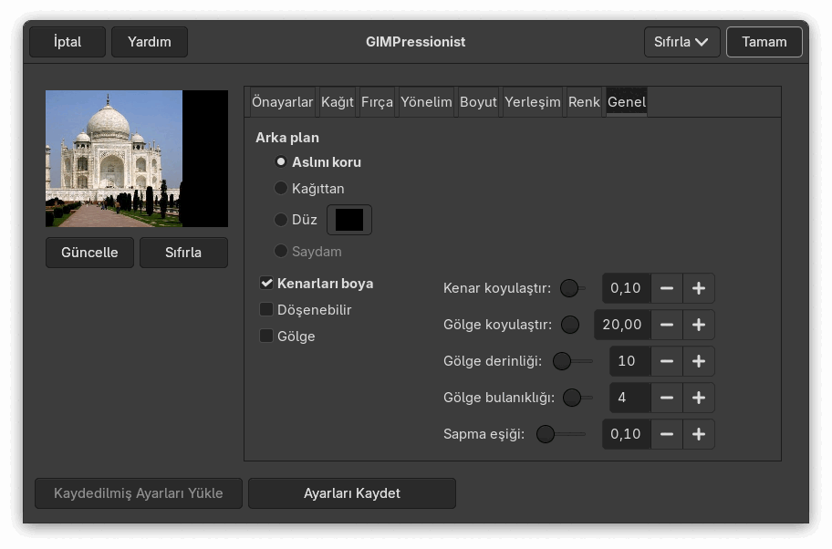Click the Gölge bulanıklığı value field
This screenshot has width=832, height=549.
tap(629, 398)
